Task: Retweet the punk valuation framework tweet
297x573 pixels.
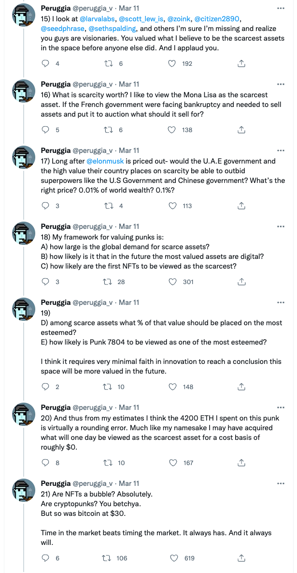Action: pos(108,282)
